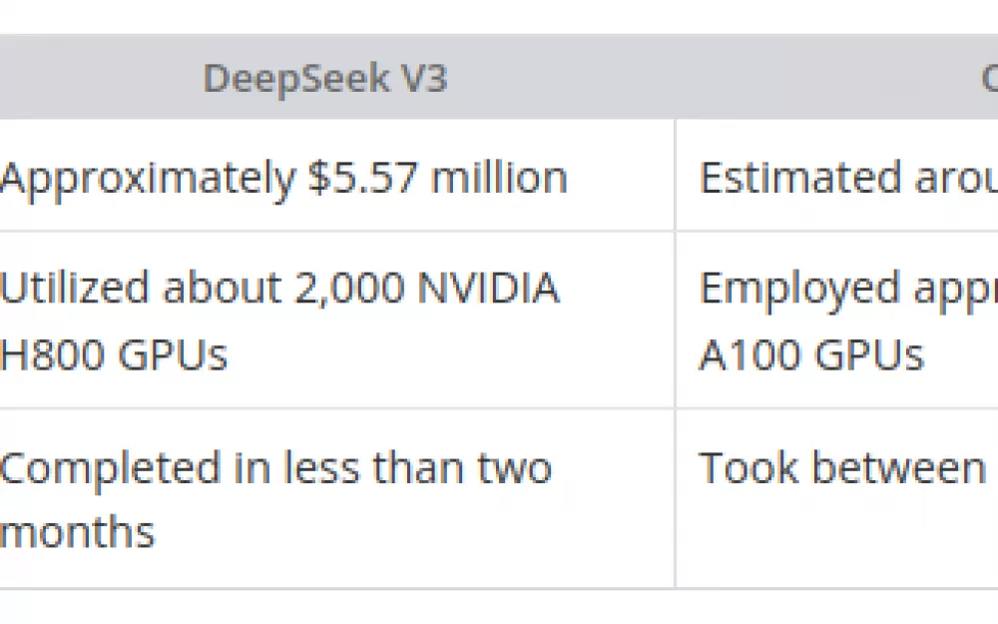Select the Utilized about 2,000 NVIDIA cell
Image resolution: width=998 pixels, height=624 pixels.
tap(336, 319)
